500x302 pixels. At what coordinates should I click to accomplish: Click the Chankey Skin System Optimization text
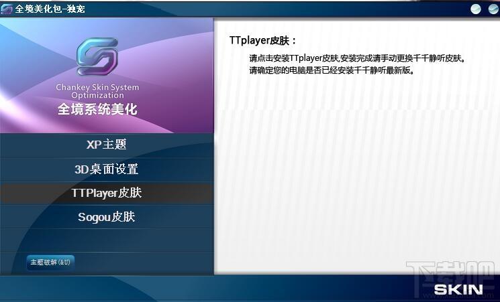click(x=97, y=91)
